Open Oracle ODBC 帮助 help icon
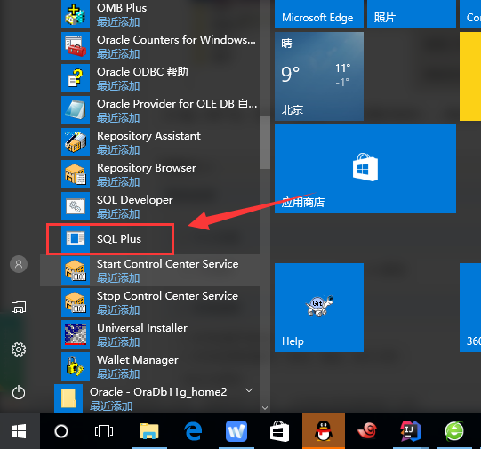Viewport: 481px width, 449px height. (76, 78)
